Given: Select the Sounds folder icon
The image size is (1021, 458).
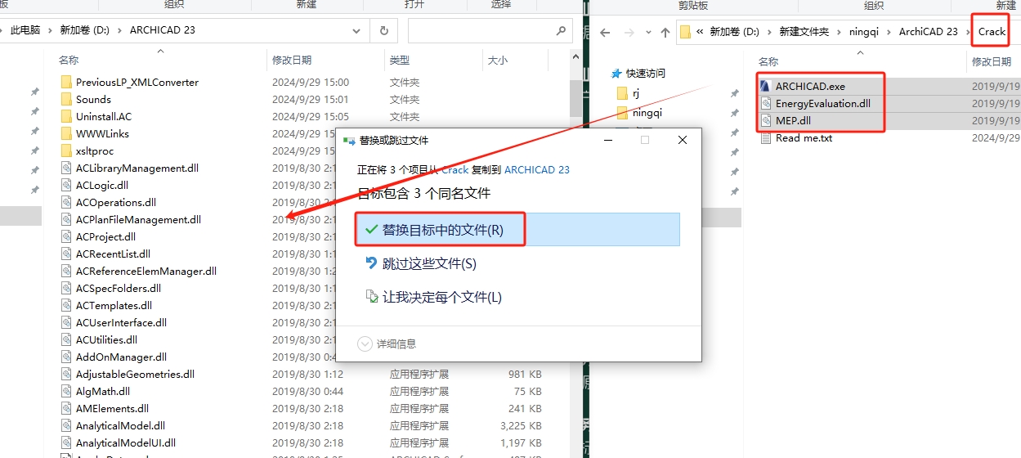Looking at the screenshot, I should coord(67,99).
